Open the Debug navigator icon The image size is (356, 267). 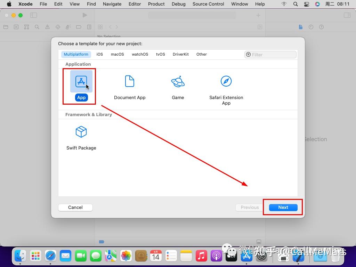tap(68, 27)
